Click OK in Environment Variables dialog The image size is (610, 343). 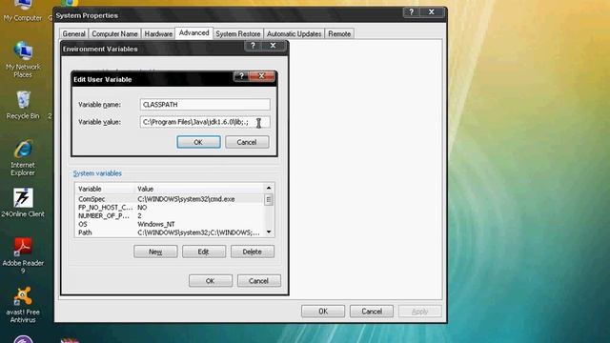[x=211, y=281]
